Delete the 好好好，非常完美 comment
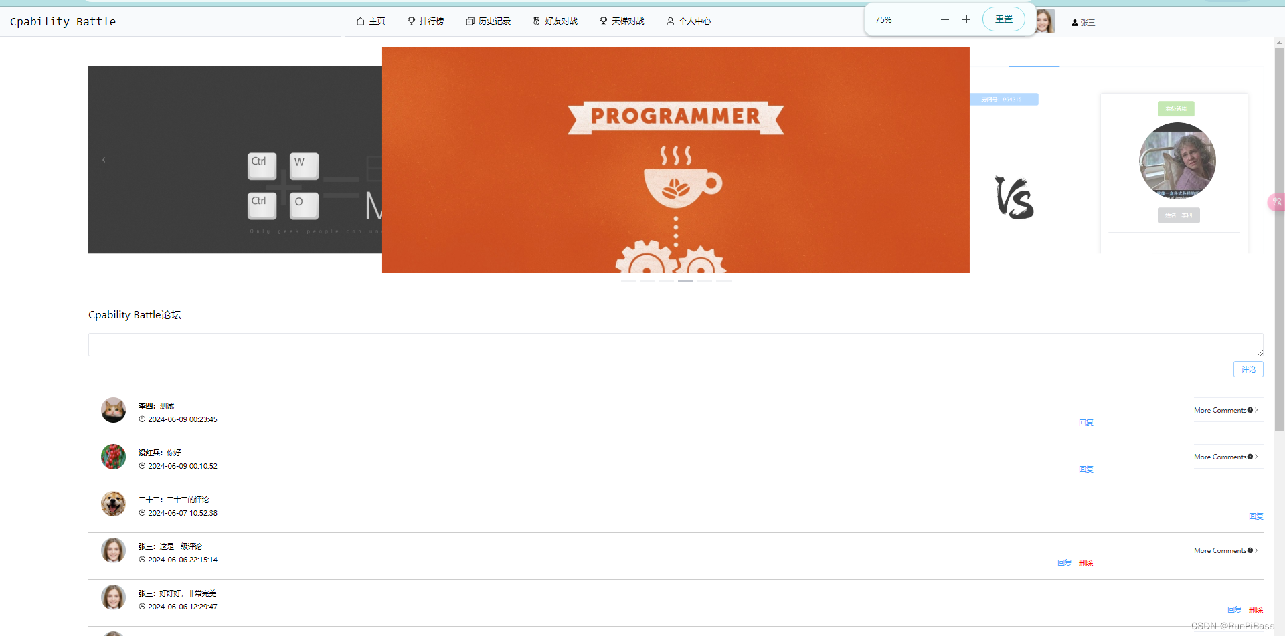The image size is (1285, 636). tap(1256, 610)
